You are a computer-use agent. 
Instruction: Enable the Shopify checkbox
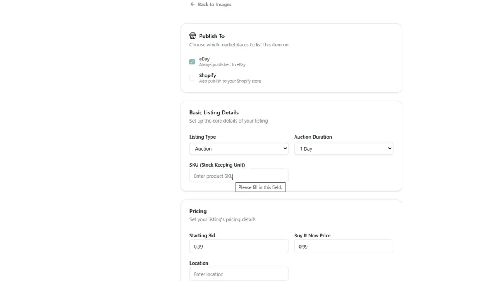click(x=192, y=78)
